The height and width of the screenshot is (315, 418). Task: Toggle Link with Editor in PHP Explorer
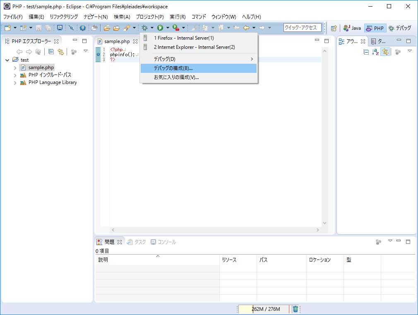click(61, 52)
